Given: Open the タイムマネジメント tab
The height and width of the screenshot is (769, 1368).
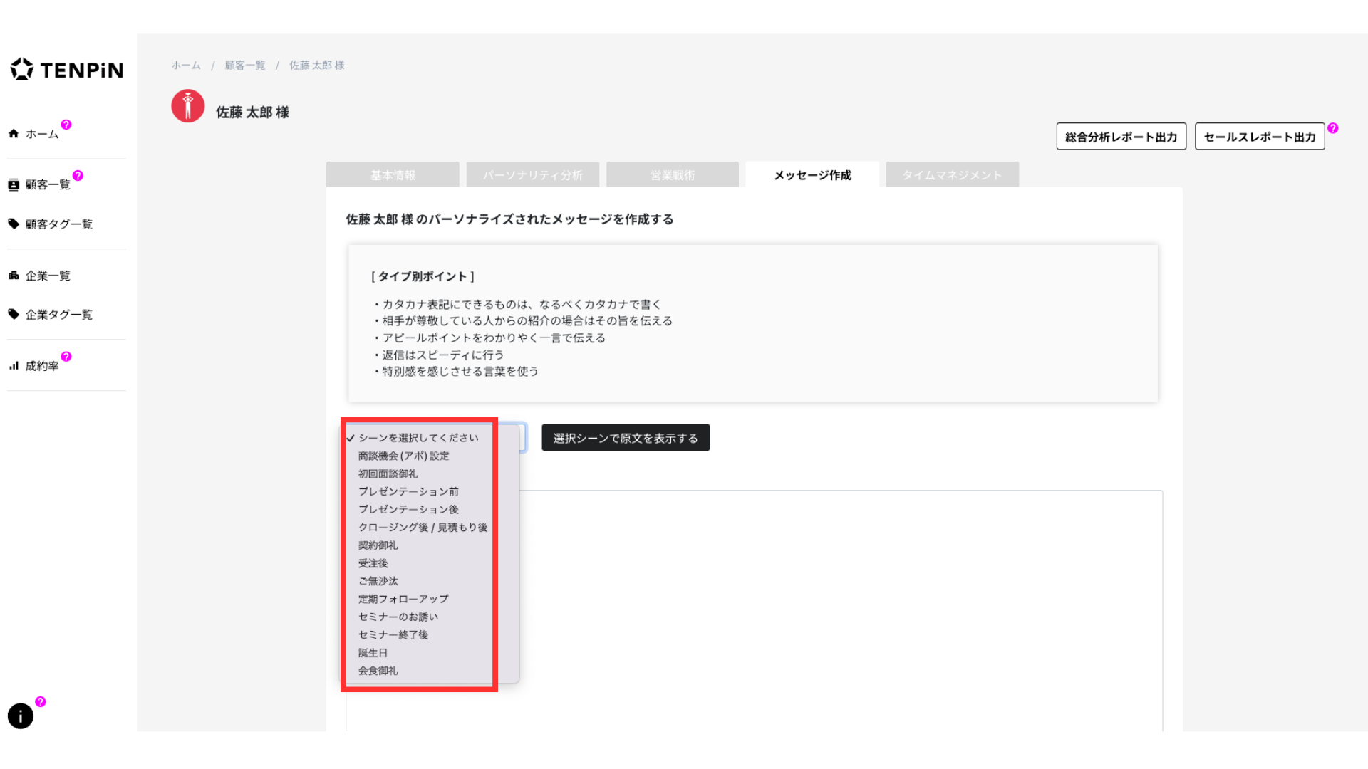Looking at the screenshot, I should tap(952, 175).
